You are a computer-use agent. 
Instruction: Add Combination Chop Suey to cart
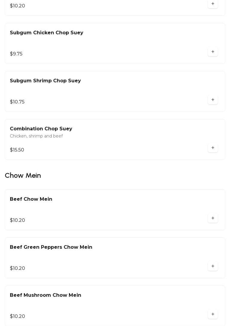pos(213,148)
